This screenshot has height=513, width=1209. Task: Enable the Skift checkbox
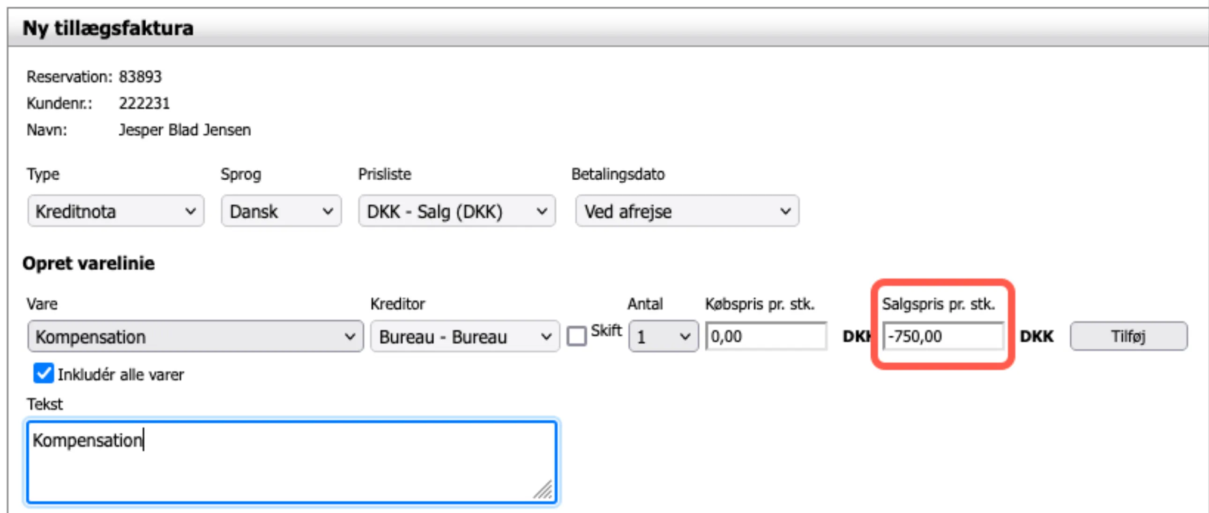coord(576,336)
